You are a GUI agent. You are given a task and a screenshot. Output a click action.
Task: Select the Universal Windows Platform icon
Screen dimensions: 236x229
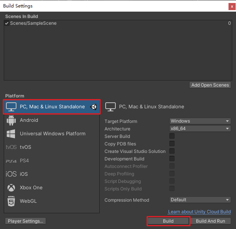coord(11,134)
